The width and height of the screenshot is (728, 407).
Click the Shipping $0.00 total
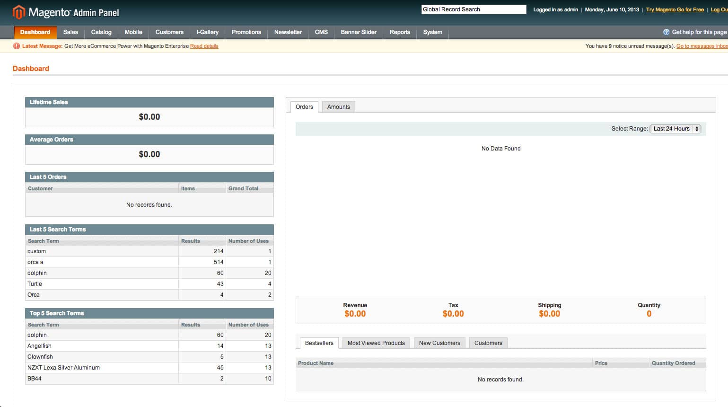549,314
